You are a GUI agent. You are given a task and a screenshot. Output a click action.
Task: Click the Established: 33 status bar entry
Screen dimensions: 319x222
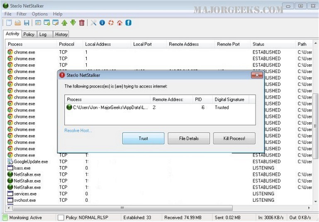(137, 217)
